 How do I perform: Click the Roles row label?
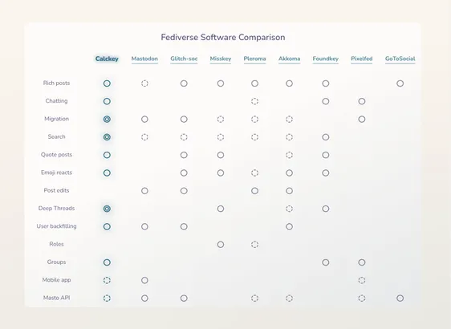coord(56,244)
